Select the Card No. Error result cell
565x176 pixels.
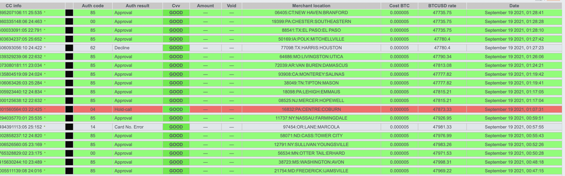click(x=138, y=127)
